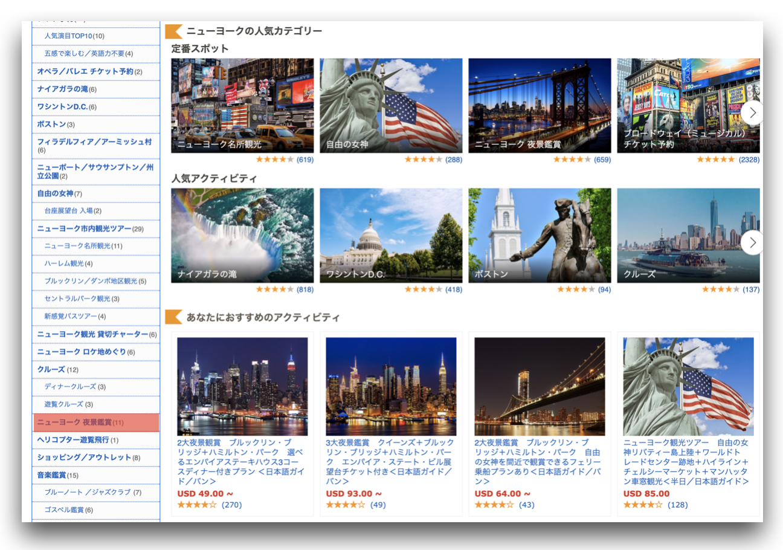Open the ナイアガラの滝 activity card
The width and height of the screenshot is (783, 550).
click(242, 236)
